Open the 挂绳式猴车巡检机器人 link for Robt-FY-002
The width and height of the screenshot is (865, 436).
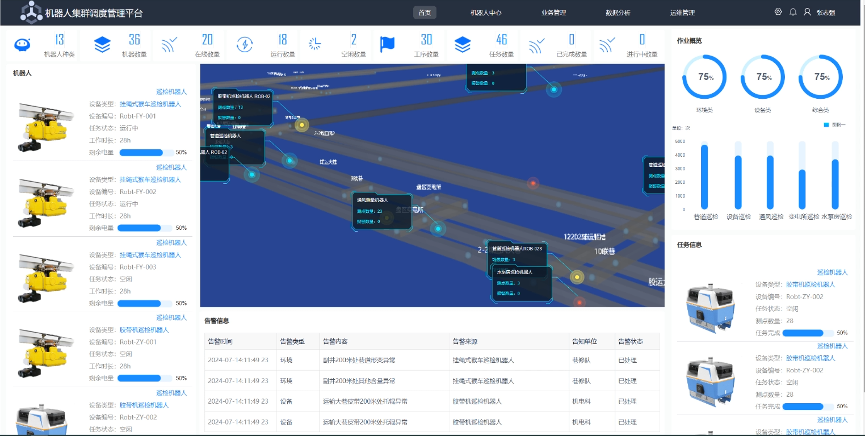[x=150, y=179]
